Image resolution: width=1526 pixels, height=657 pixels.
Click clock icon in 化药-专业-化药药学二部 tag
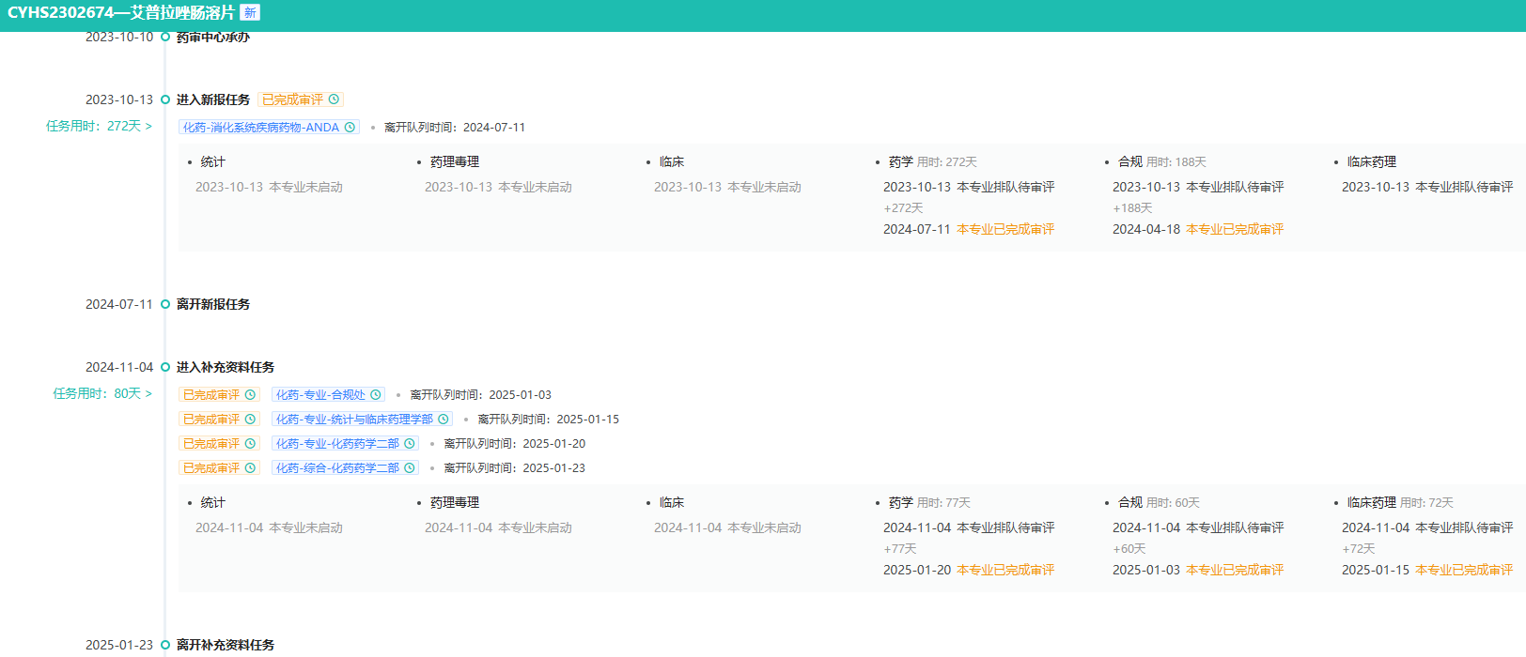(x=410, y=444)
